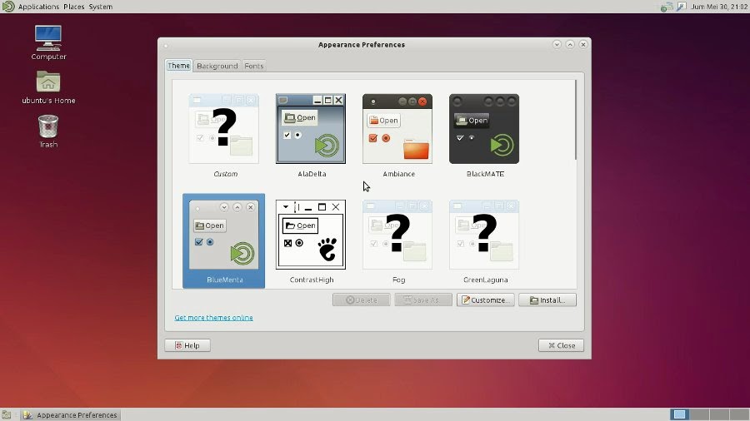Click the show desktop icon in bottom panel
The height and width of the screenshot is (421, 750).
click(x=6, y=415)
